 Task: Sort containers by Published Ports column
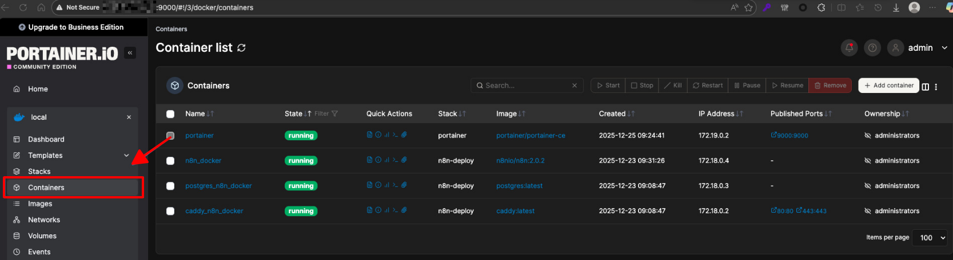(x=800, y=113)
